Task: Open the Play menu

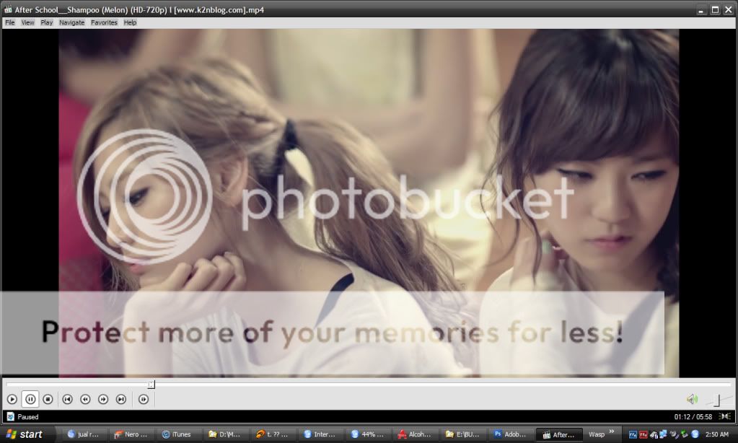Action: tap(47, 22)
